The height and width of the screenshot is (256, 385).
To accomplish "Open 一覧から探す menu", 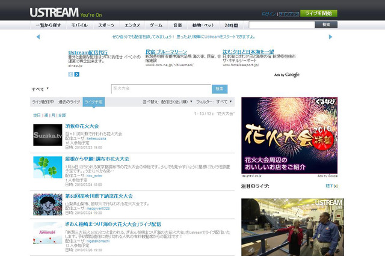I will click(x=48, y=25).
